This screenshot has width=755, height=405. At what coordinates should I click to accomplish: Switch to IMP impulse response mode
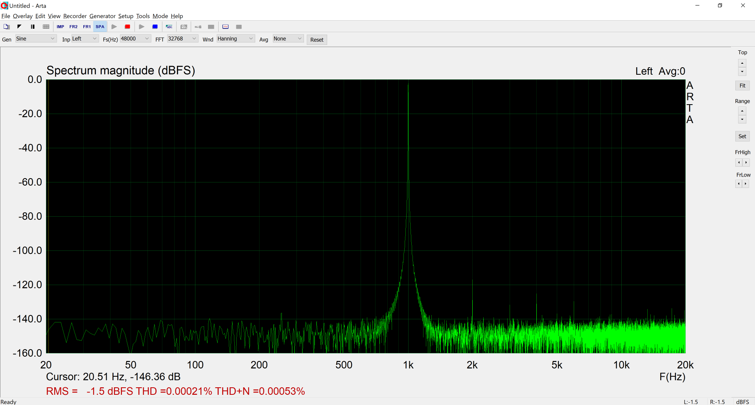[60, 27]
